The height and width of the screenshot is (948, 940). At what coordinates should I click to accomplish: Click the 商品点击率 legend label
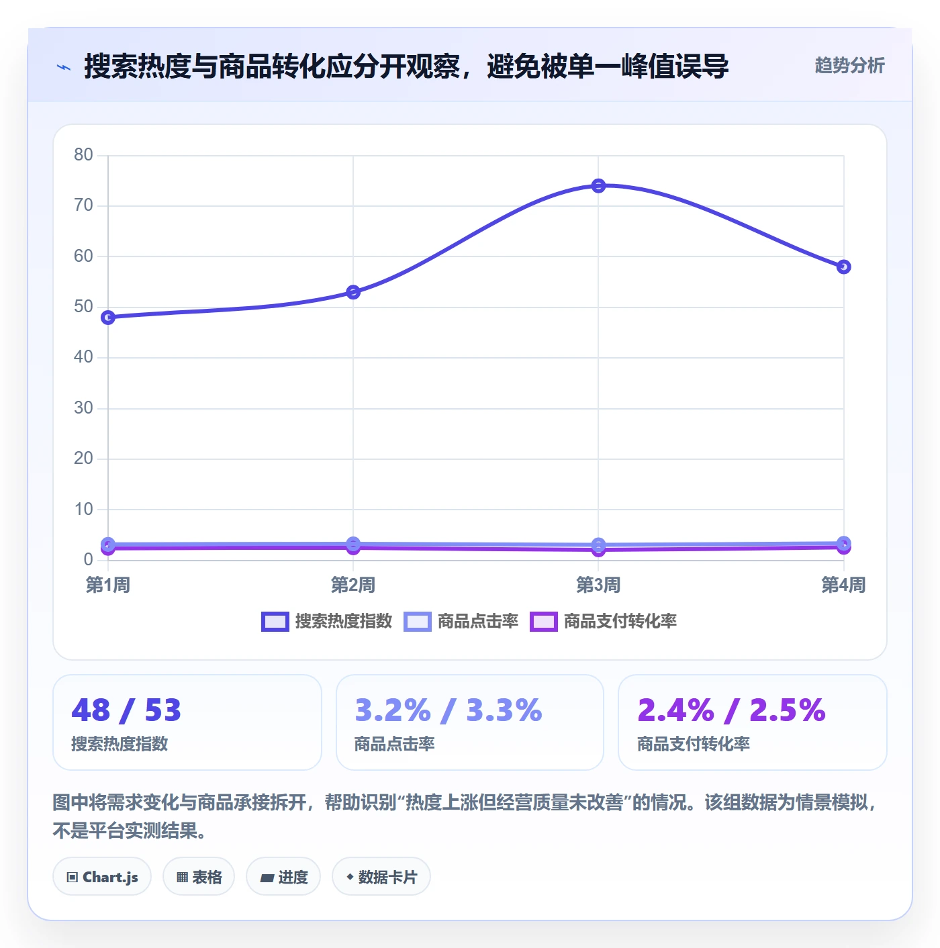[x=478, y=622]
